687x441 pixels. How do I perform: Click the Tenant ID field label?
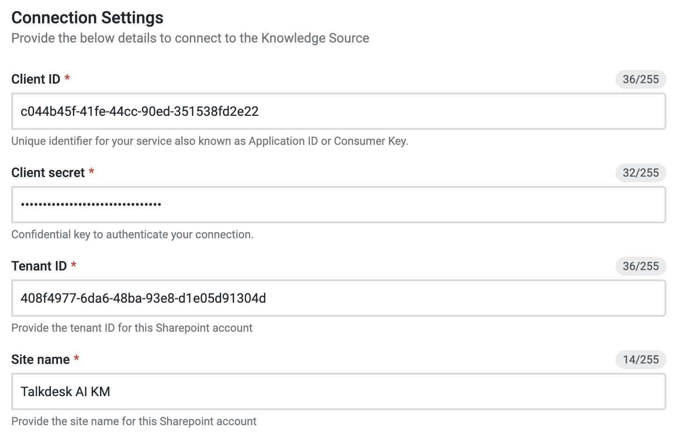pos(39,266)
